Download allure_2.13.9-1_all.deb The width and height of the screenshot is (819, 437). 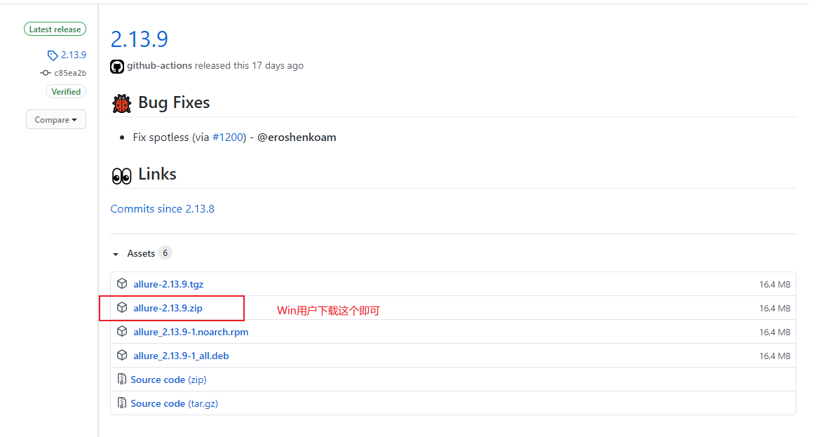click(x=181, y=356)
